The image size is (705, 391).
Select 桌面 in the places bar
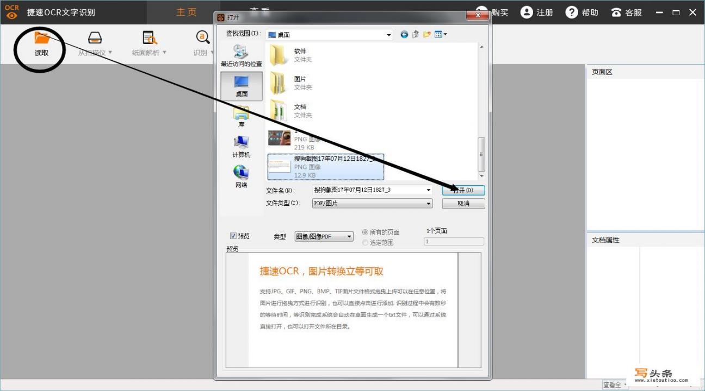pyautogui.click(x=242, y=86)
